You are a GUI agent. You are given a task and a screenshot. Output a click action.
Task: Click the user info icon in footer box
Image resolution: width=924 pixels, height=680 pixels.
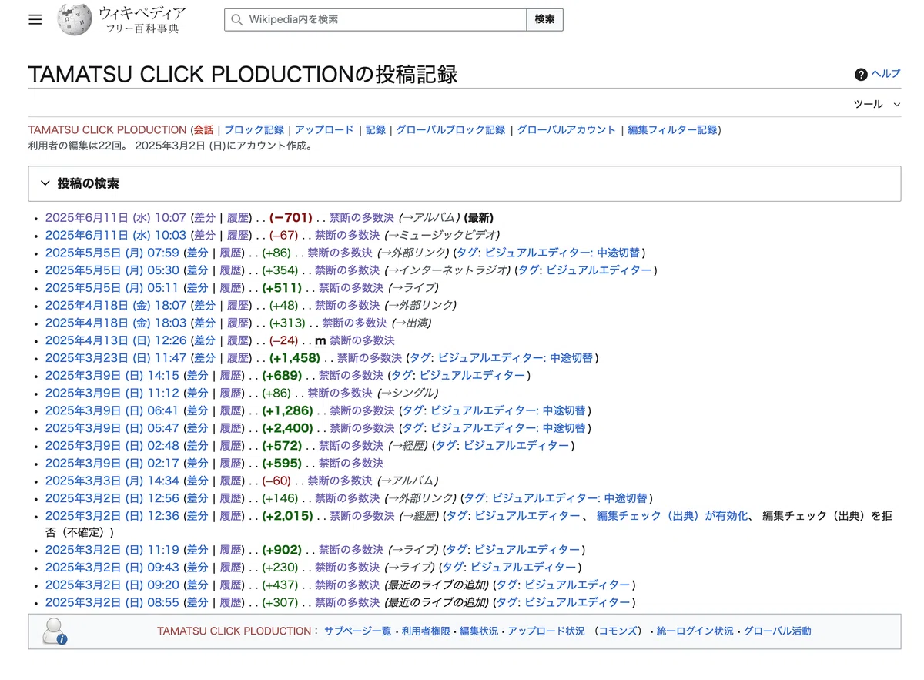pyautogui.click(x=55, y=631)
